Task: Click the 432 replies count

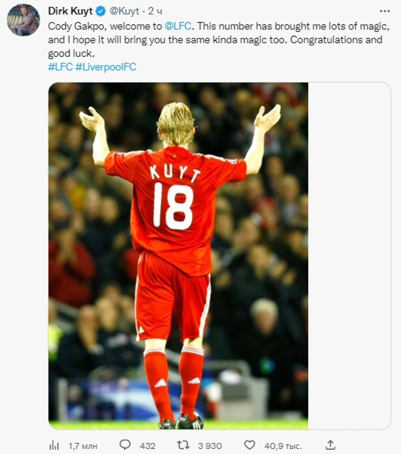Action: 147,446
